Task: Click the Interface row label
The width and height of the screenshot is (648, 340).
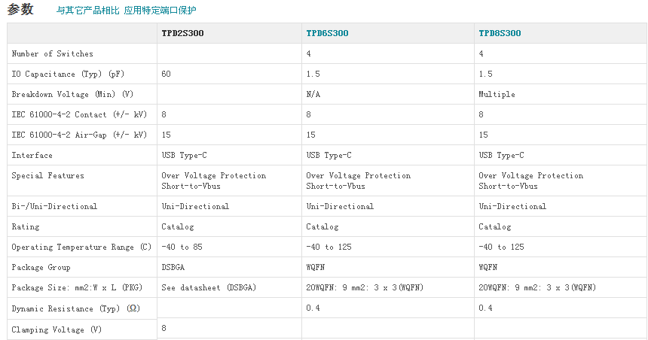Action: [32, 155]
